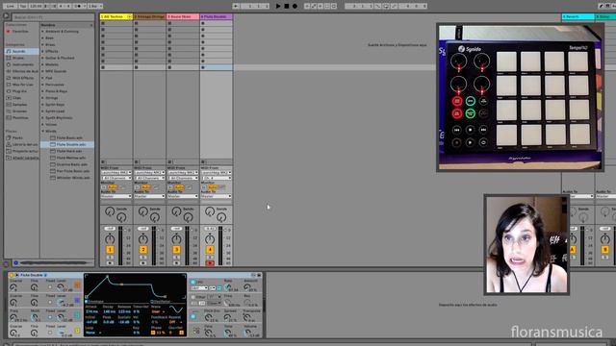Select Flute Hard.adv preset
This screenshot has width=616, height=346.
(69, 152)
